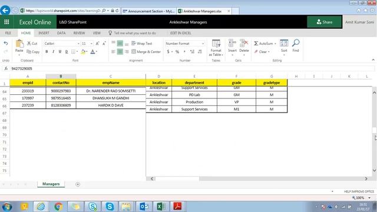Select column B header
The width and height of the screenshot is (377, 212).
point(61,76)
